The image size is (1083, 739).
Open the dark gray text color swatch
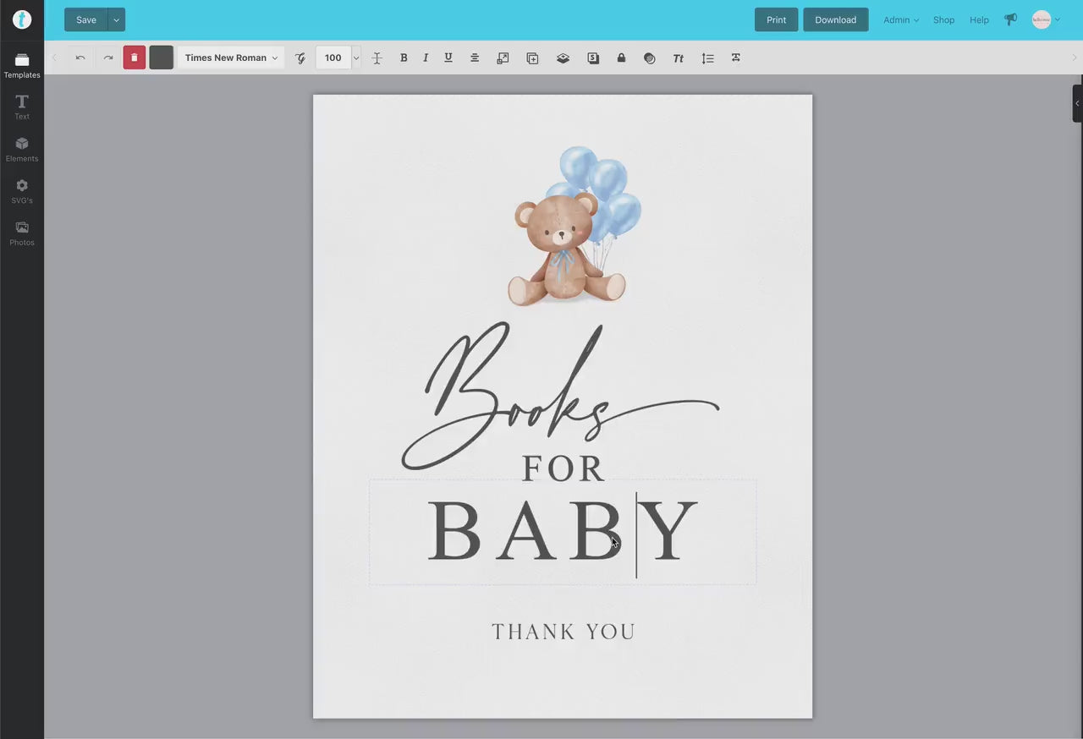coord(161,57)
